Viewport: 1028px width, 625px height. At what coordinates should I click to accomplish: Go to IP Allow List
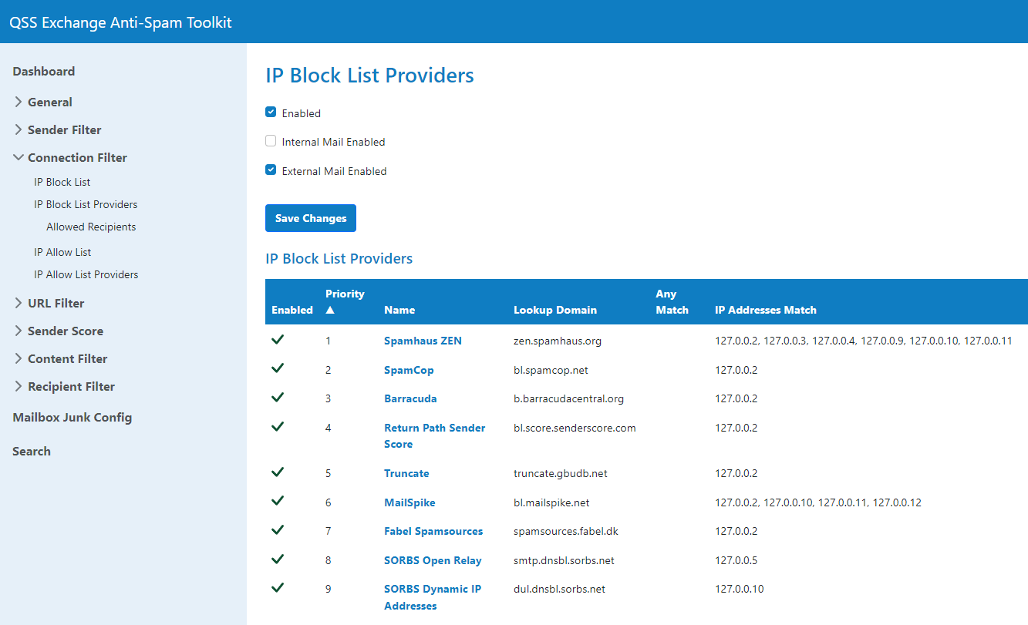[x=62, y=252]
